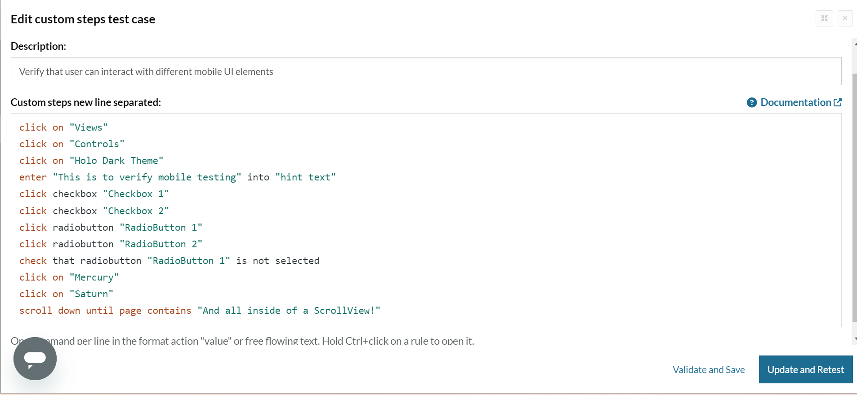Click the vertical scrollbar thumb

pos(854,197)
